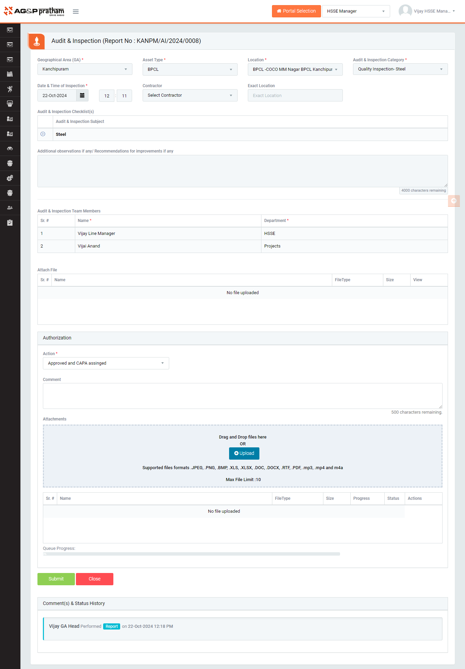
Task: Open the inspection date calendar icon
Action: [x=82, y=96]
